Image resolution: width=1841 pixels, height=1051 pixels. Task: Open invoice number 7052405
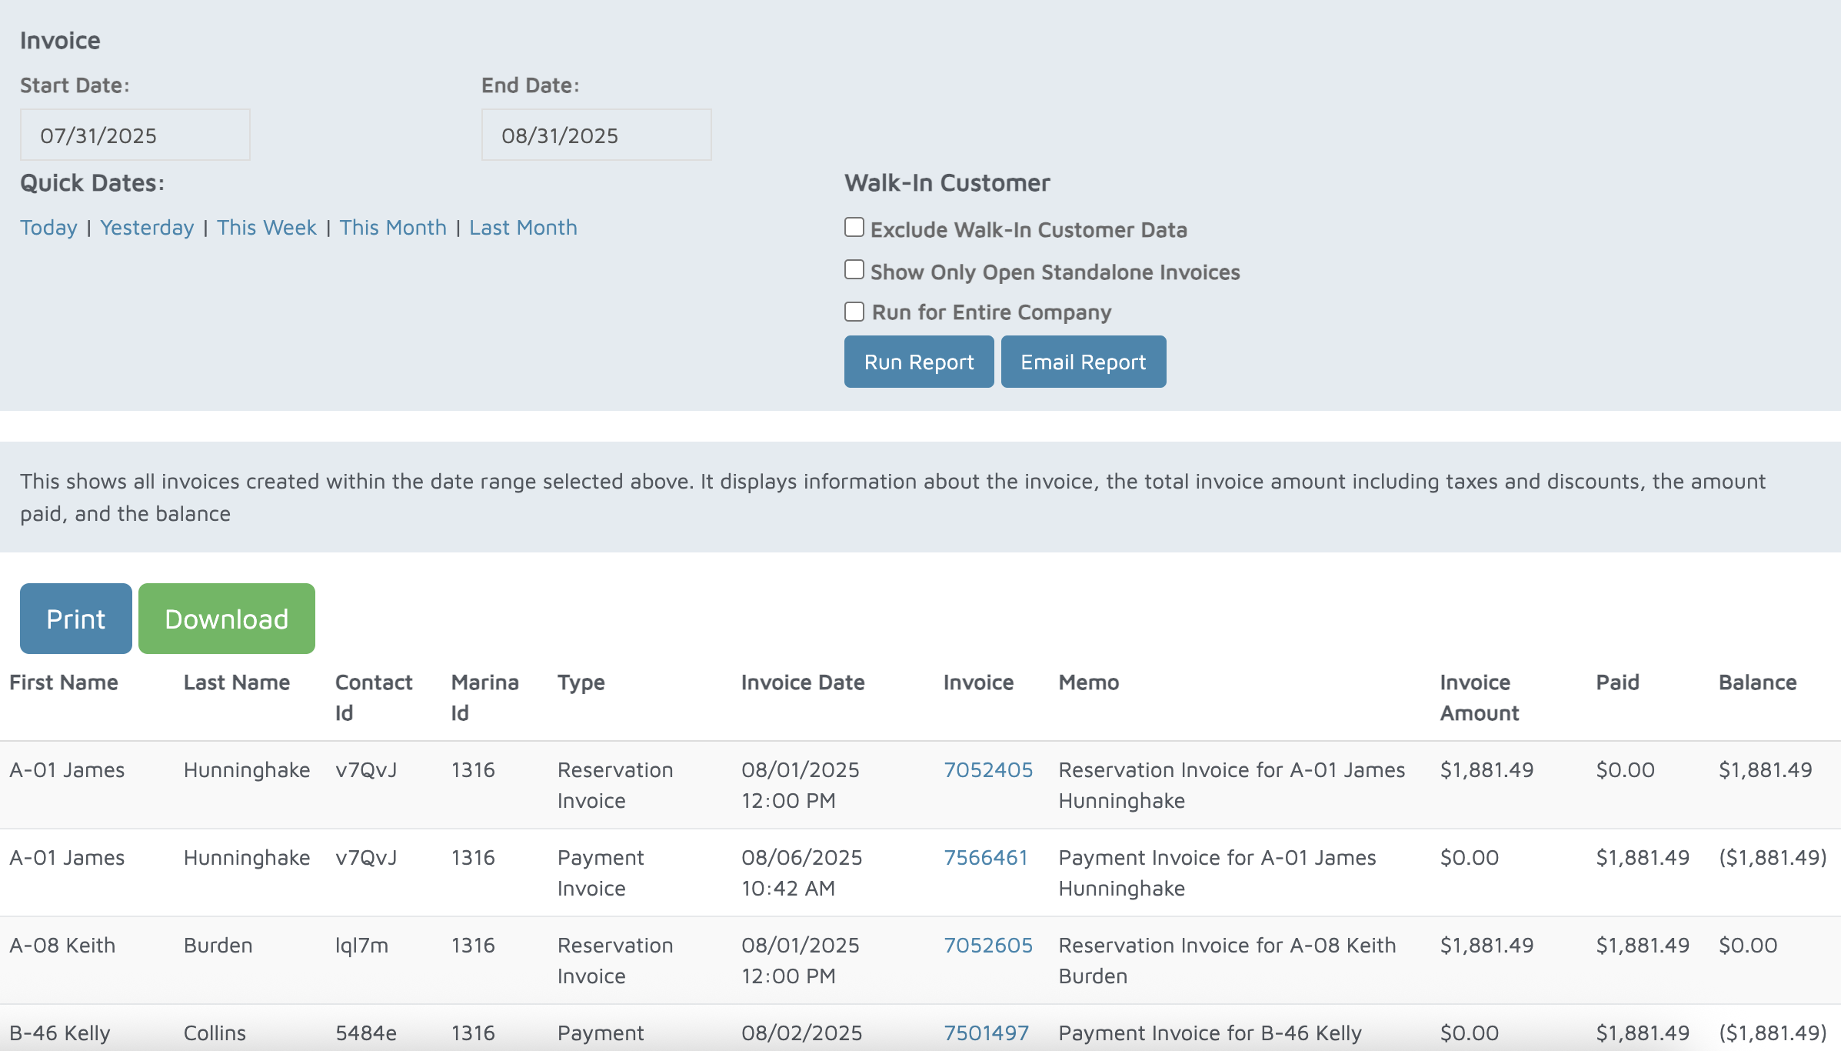(x=987, y=770)
